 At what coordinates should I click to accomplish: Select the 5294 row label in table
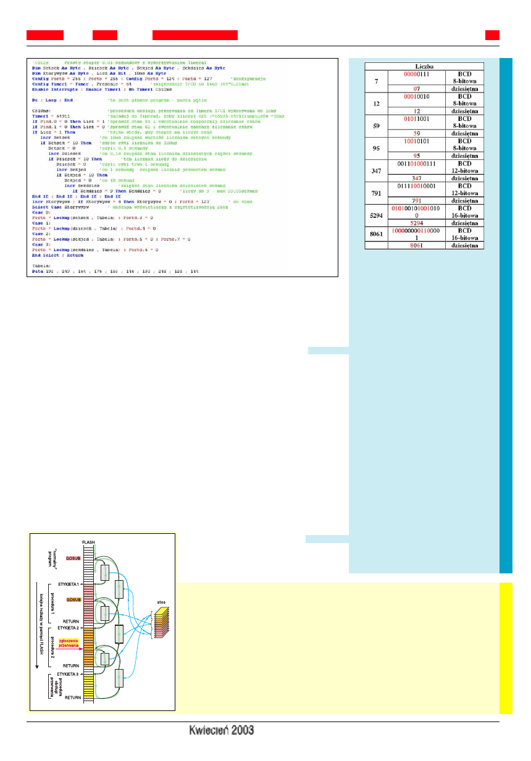pyautogui.click(x=376, y=216)
